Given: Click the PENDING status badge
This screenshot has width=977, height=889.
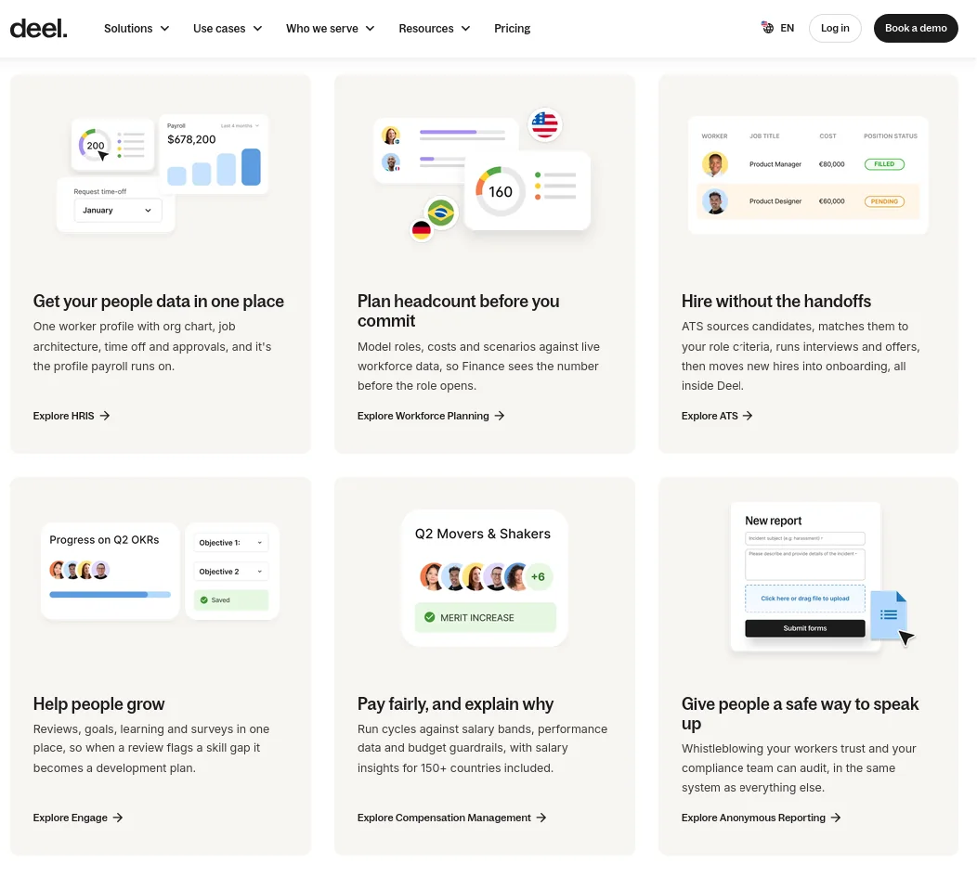Looking at the screenshot, I should pos(884,201).
